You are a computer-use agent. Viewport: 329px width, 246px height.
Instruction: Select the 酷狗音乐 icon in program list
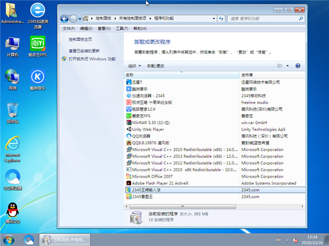129,89
